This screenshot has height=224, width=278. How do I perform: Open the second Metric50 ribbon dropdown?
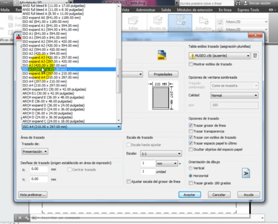click(x=246, y=29)
